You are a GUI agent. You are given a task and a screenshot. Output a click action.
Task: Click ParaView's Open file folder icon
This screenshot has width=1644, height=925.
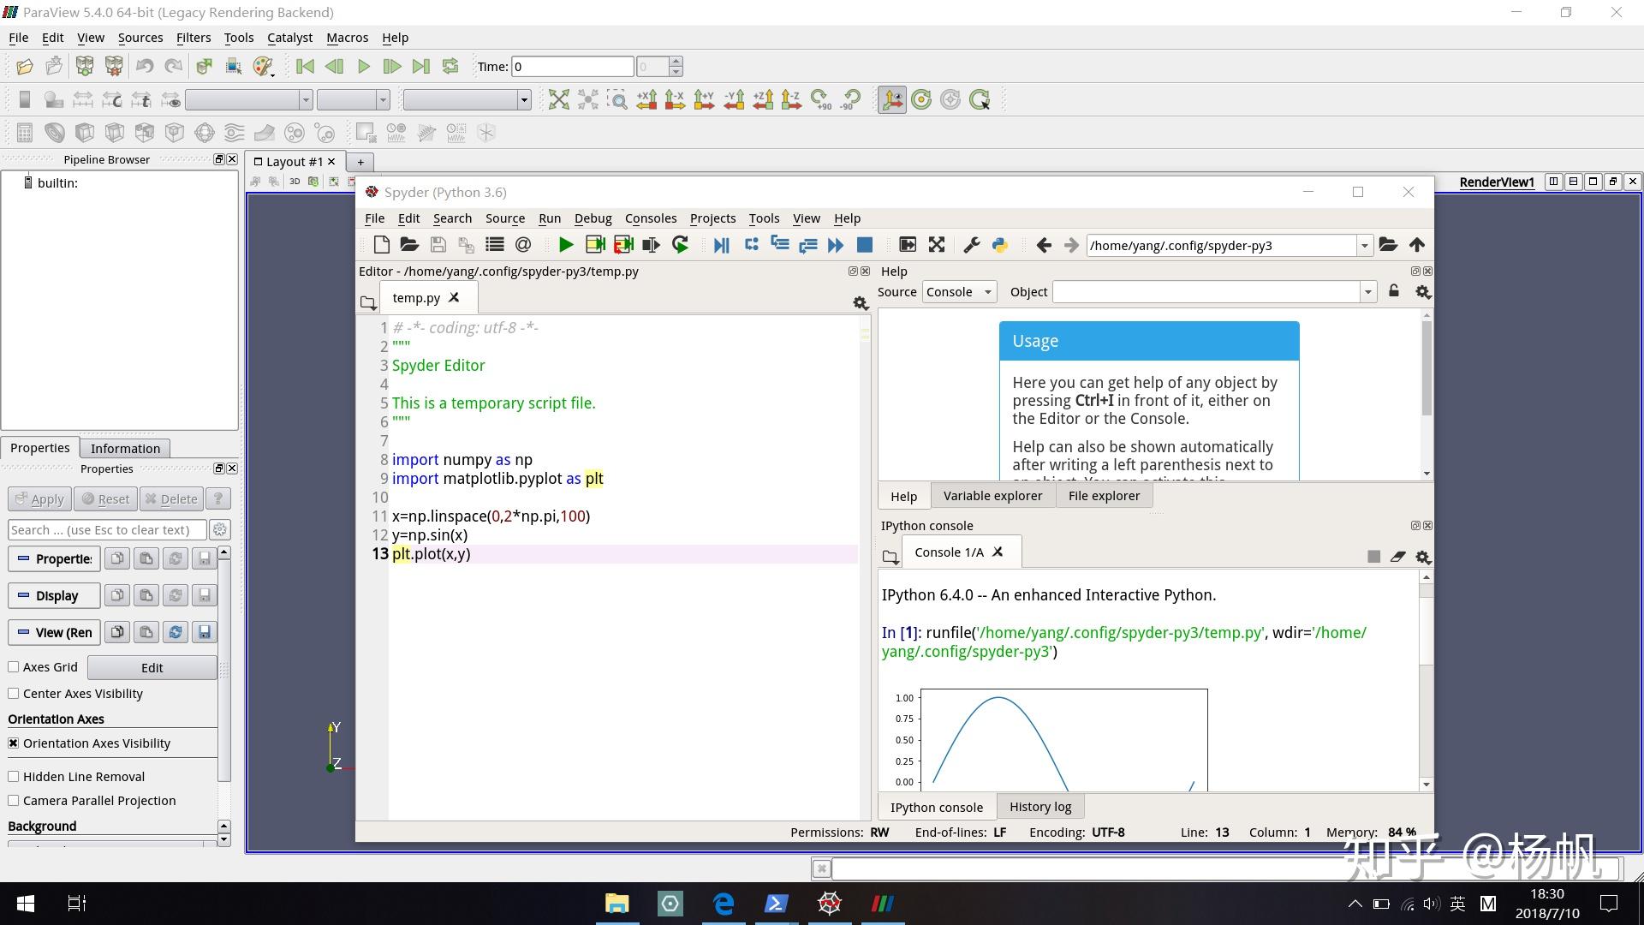(x=25, y=66)
